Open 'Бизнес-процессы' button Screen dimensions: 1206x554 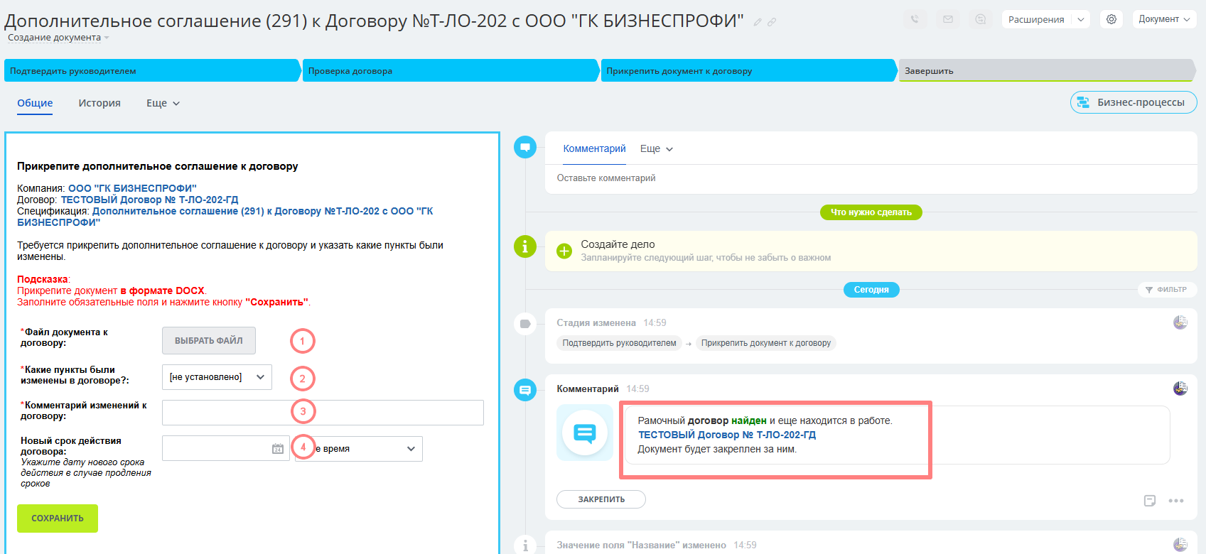(1134, 102)
